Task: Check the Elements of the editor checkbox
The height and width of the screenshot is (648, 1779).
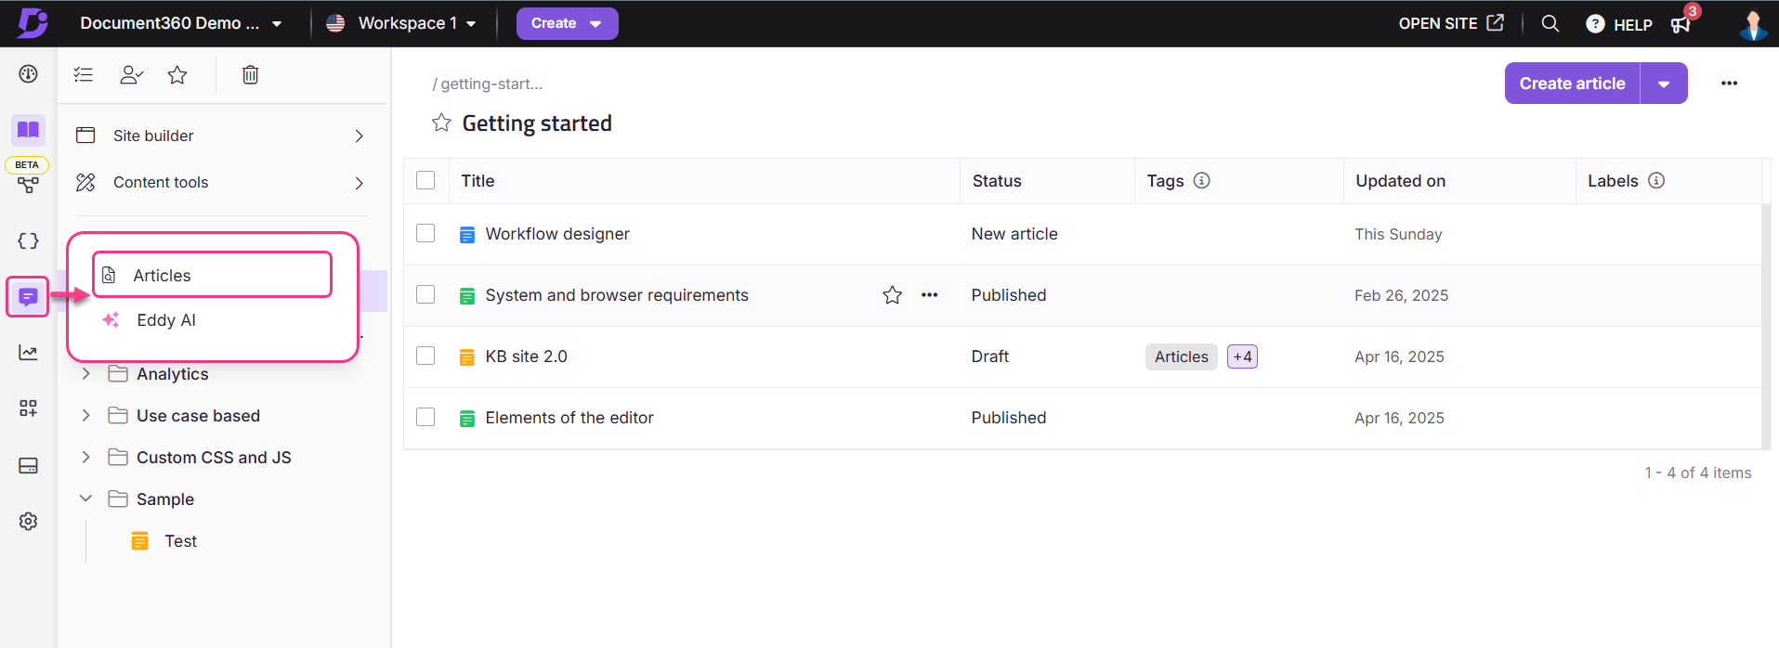Action: click(x=425, y=417)
